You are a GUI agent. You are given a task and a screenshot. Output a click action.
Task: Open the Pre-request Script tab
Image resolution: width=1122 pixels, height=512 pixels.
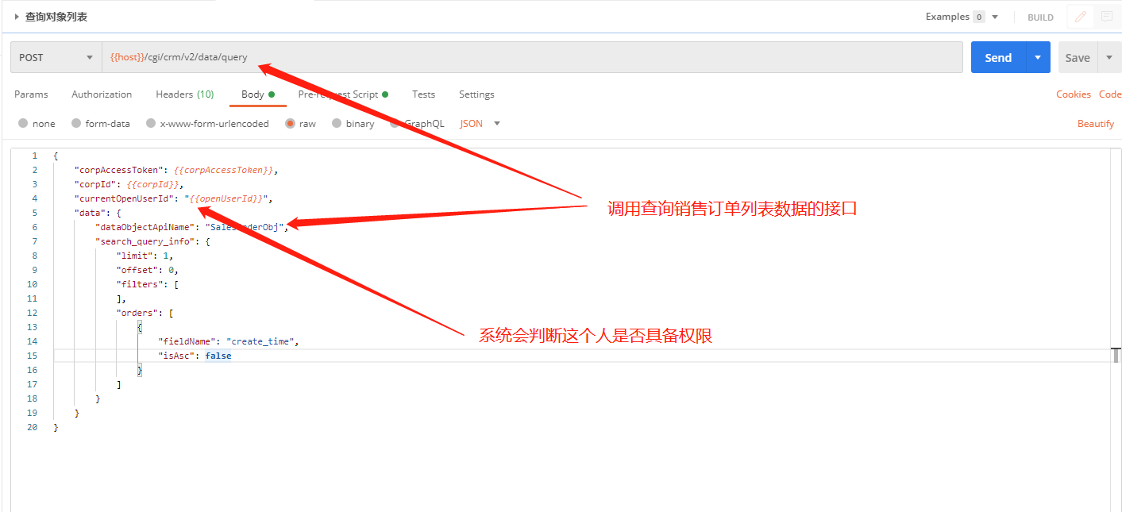343,94
